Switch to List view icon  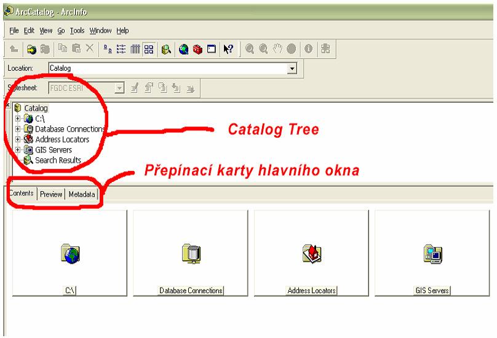(x=121, y=49)
